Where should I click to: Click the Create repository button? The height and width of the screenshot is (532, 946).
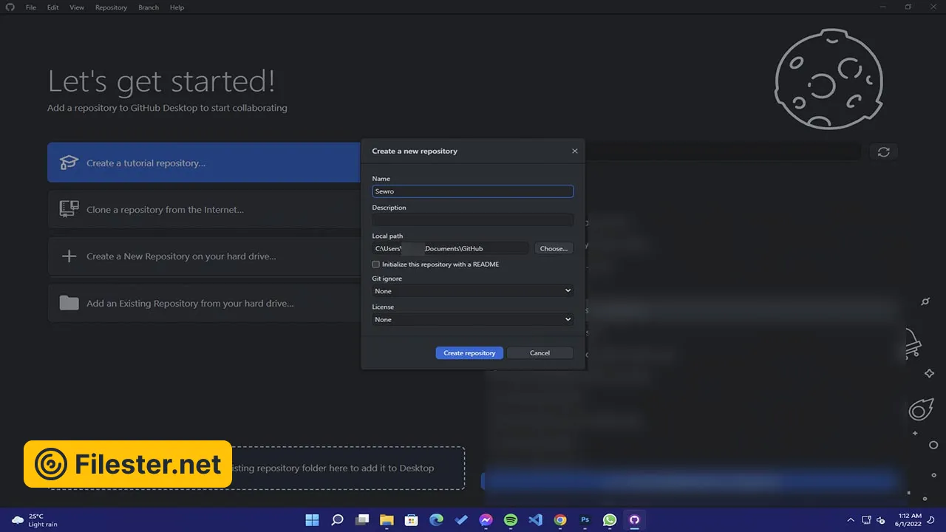[469, 353]
